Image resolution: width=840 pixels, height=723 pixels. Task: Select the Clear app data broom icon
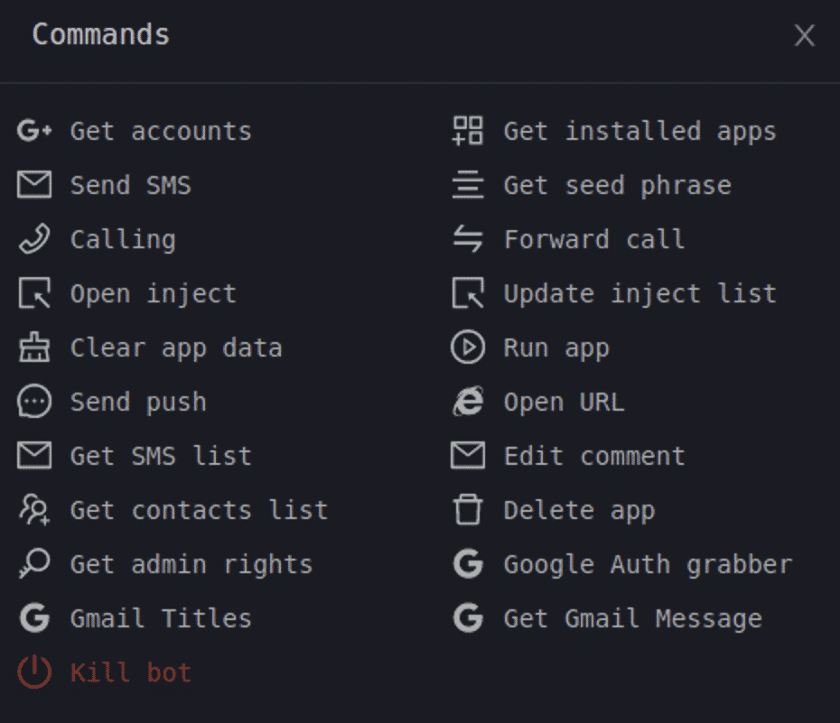click(x=33, y=348)
